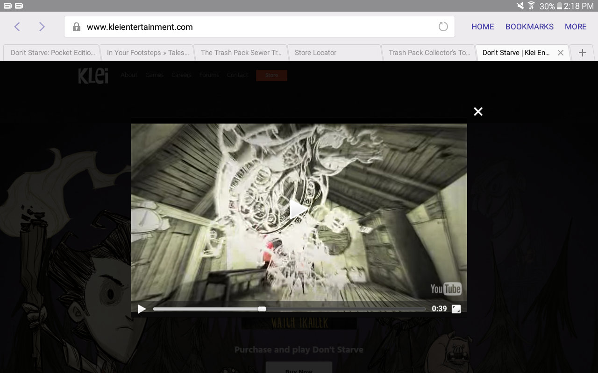Enter fullscreen with the video expand icon
Image resolution: width=598 pixels, height=373 pixels.
pos(456,309)
